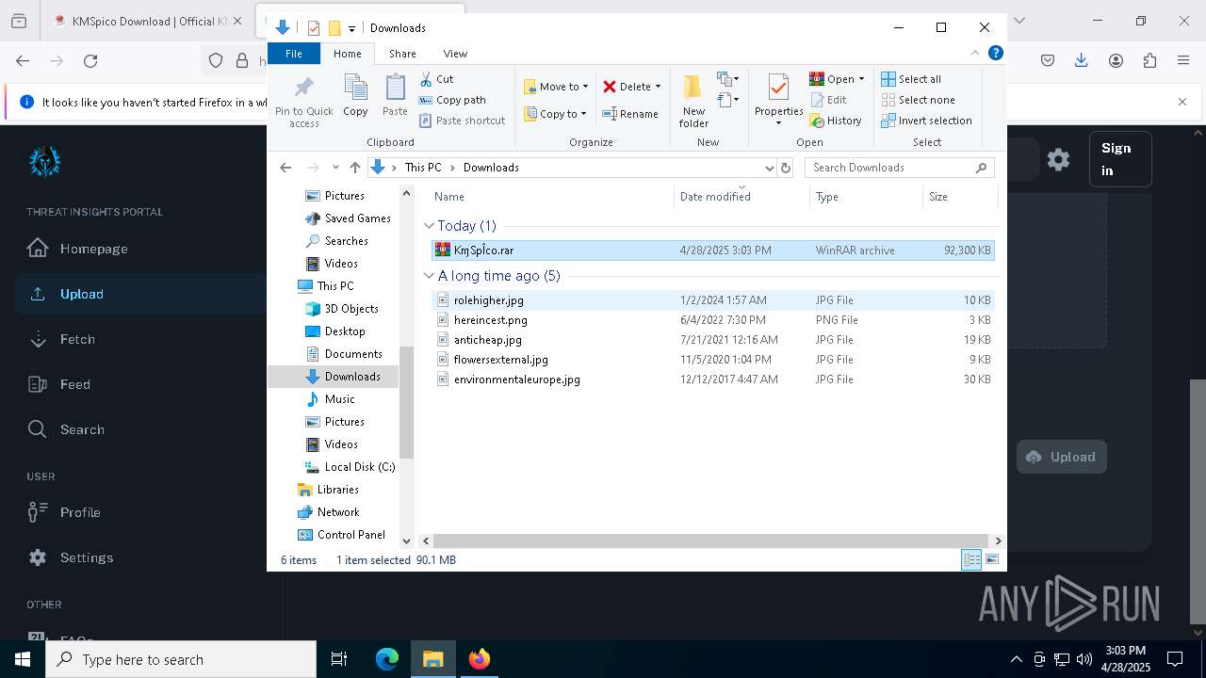Click the Paste ribbon button

pos(395,96)
